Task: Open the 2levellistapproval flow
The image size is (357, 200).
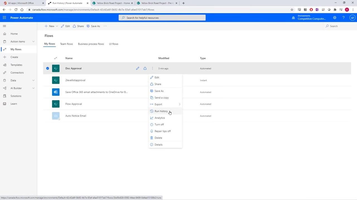Action: point(75,80)
